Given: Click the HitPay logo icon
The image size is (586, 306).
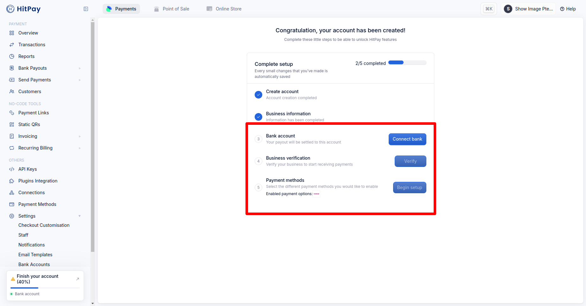Looking at the screenshot, I should 10,9.
